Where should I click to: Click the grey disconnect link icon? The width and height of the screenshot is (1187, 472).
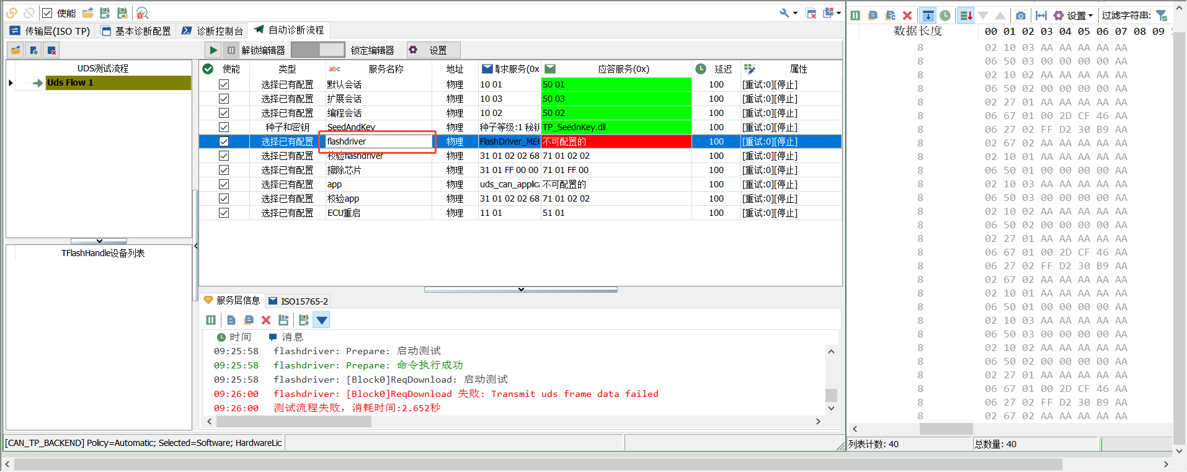click(x=29, y=13)
